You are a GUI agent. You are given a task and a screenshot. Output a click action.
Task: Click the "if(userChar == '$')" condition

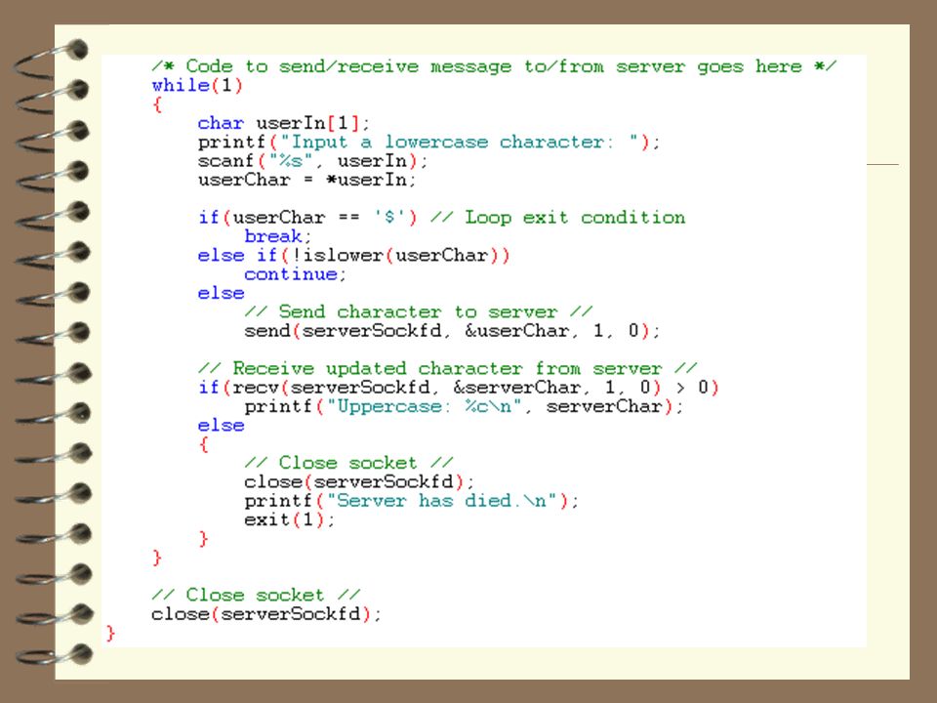tap(307, 217)
